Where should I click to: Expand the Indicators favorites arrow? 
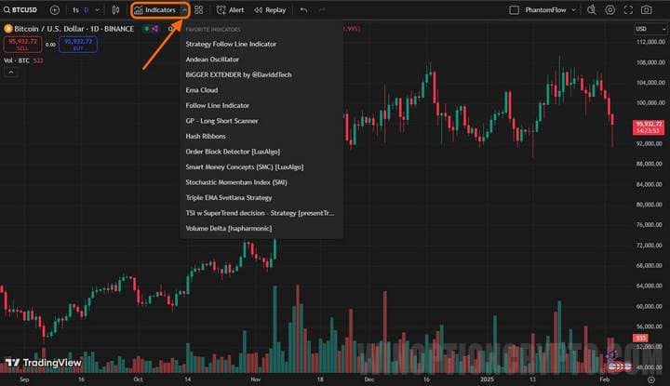click(184, 9)
